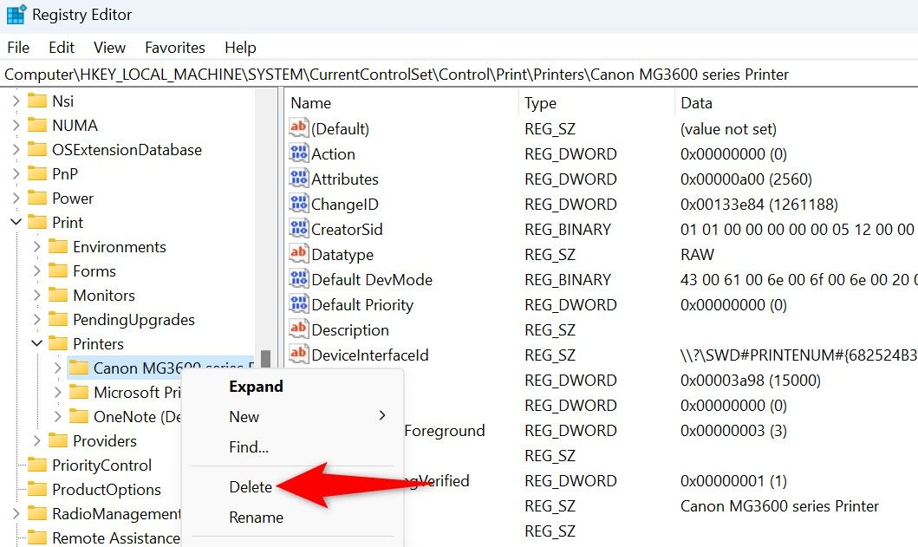Select the Description string value icon

click(x=298, y=329)
